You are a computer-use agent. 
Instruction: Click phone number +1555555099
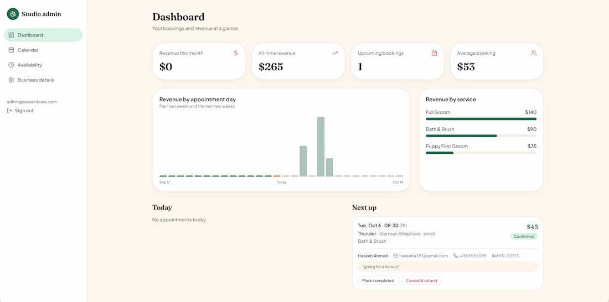pyautogui.click(x=473, y=256)
